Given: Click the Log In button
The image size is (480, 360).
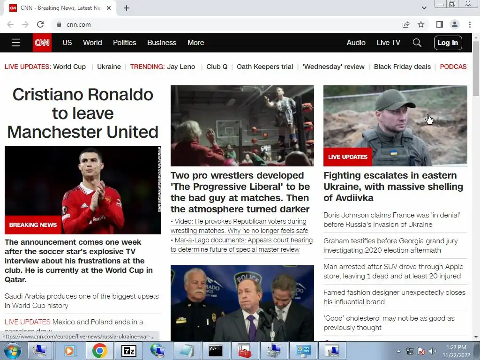Looking at the screenshot, I should pyautogui.click(x=448, y=43).
